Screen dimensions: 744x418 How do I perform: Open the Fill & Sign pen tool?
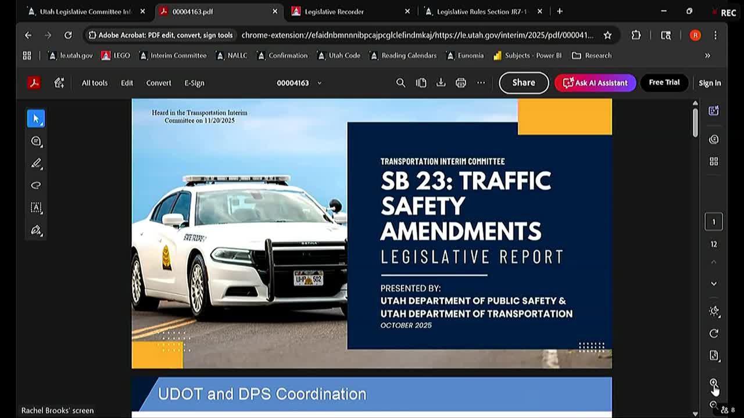point(36,230)
